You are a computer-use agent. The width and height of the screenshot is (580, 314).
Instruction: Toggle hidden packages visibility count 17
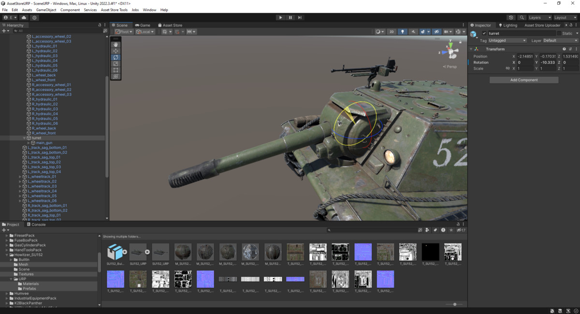[x=461, y=230]
